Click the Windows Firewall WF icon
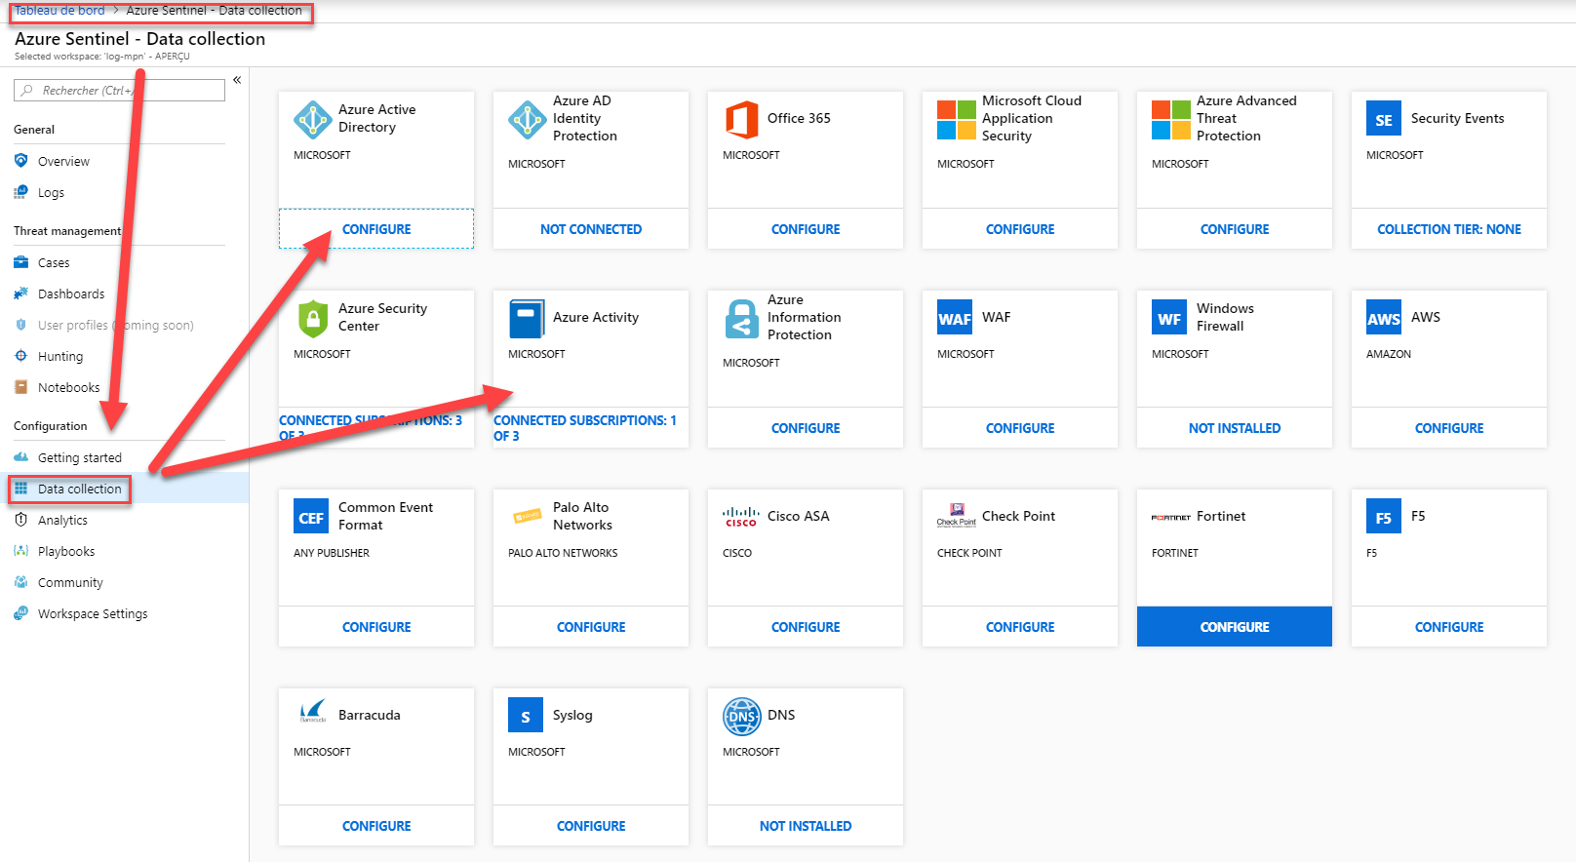The width and height of the screenshot is (1576, 862). point(1169,318)
